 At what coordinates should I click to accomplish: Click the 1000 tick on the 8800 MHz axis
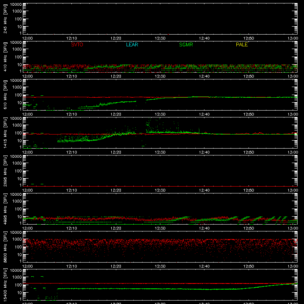[17, 239]
